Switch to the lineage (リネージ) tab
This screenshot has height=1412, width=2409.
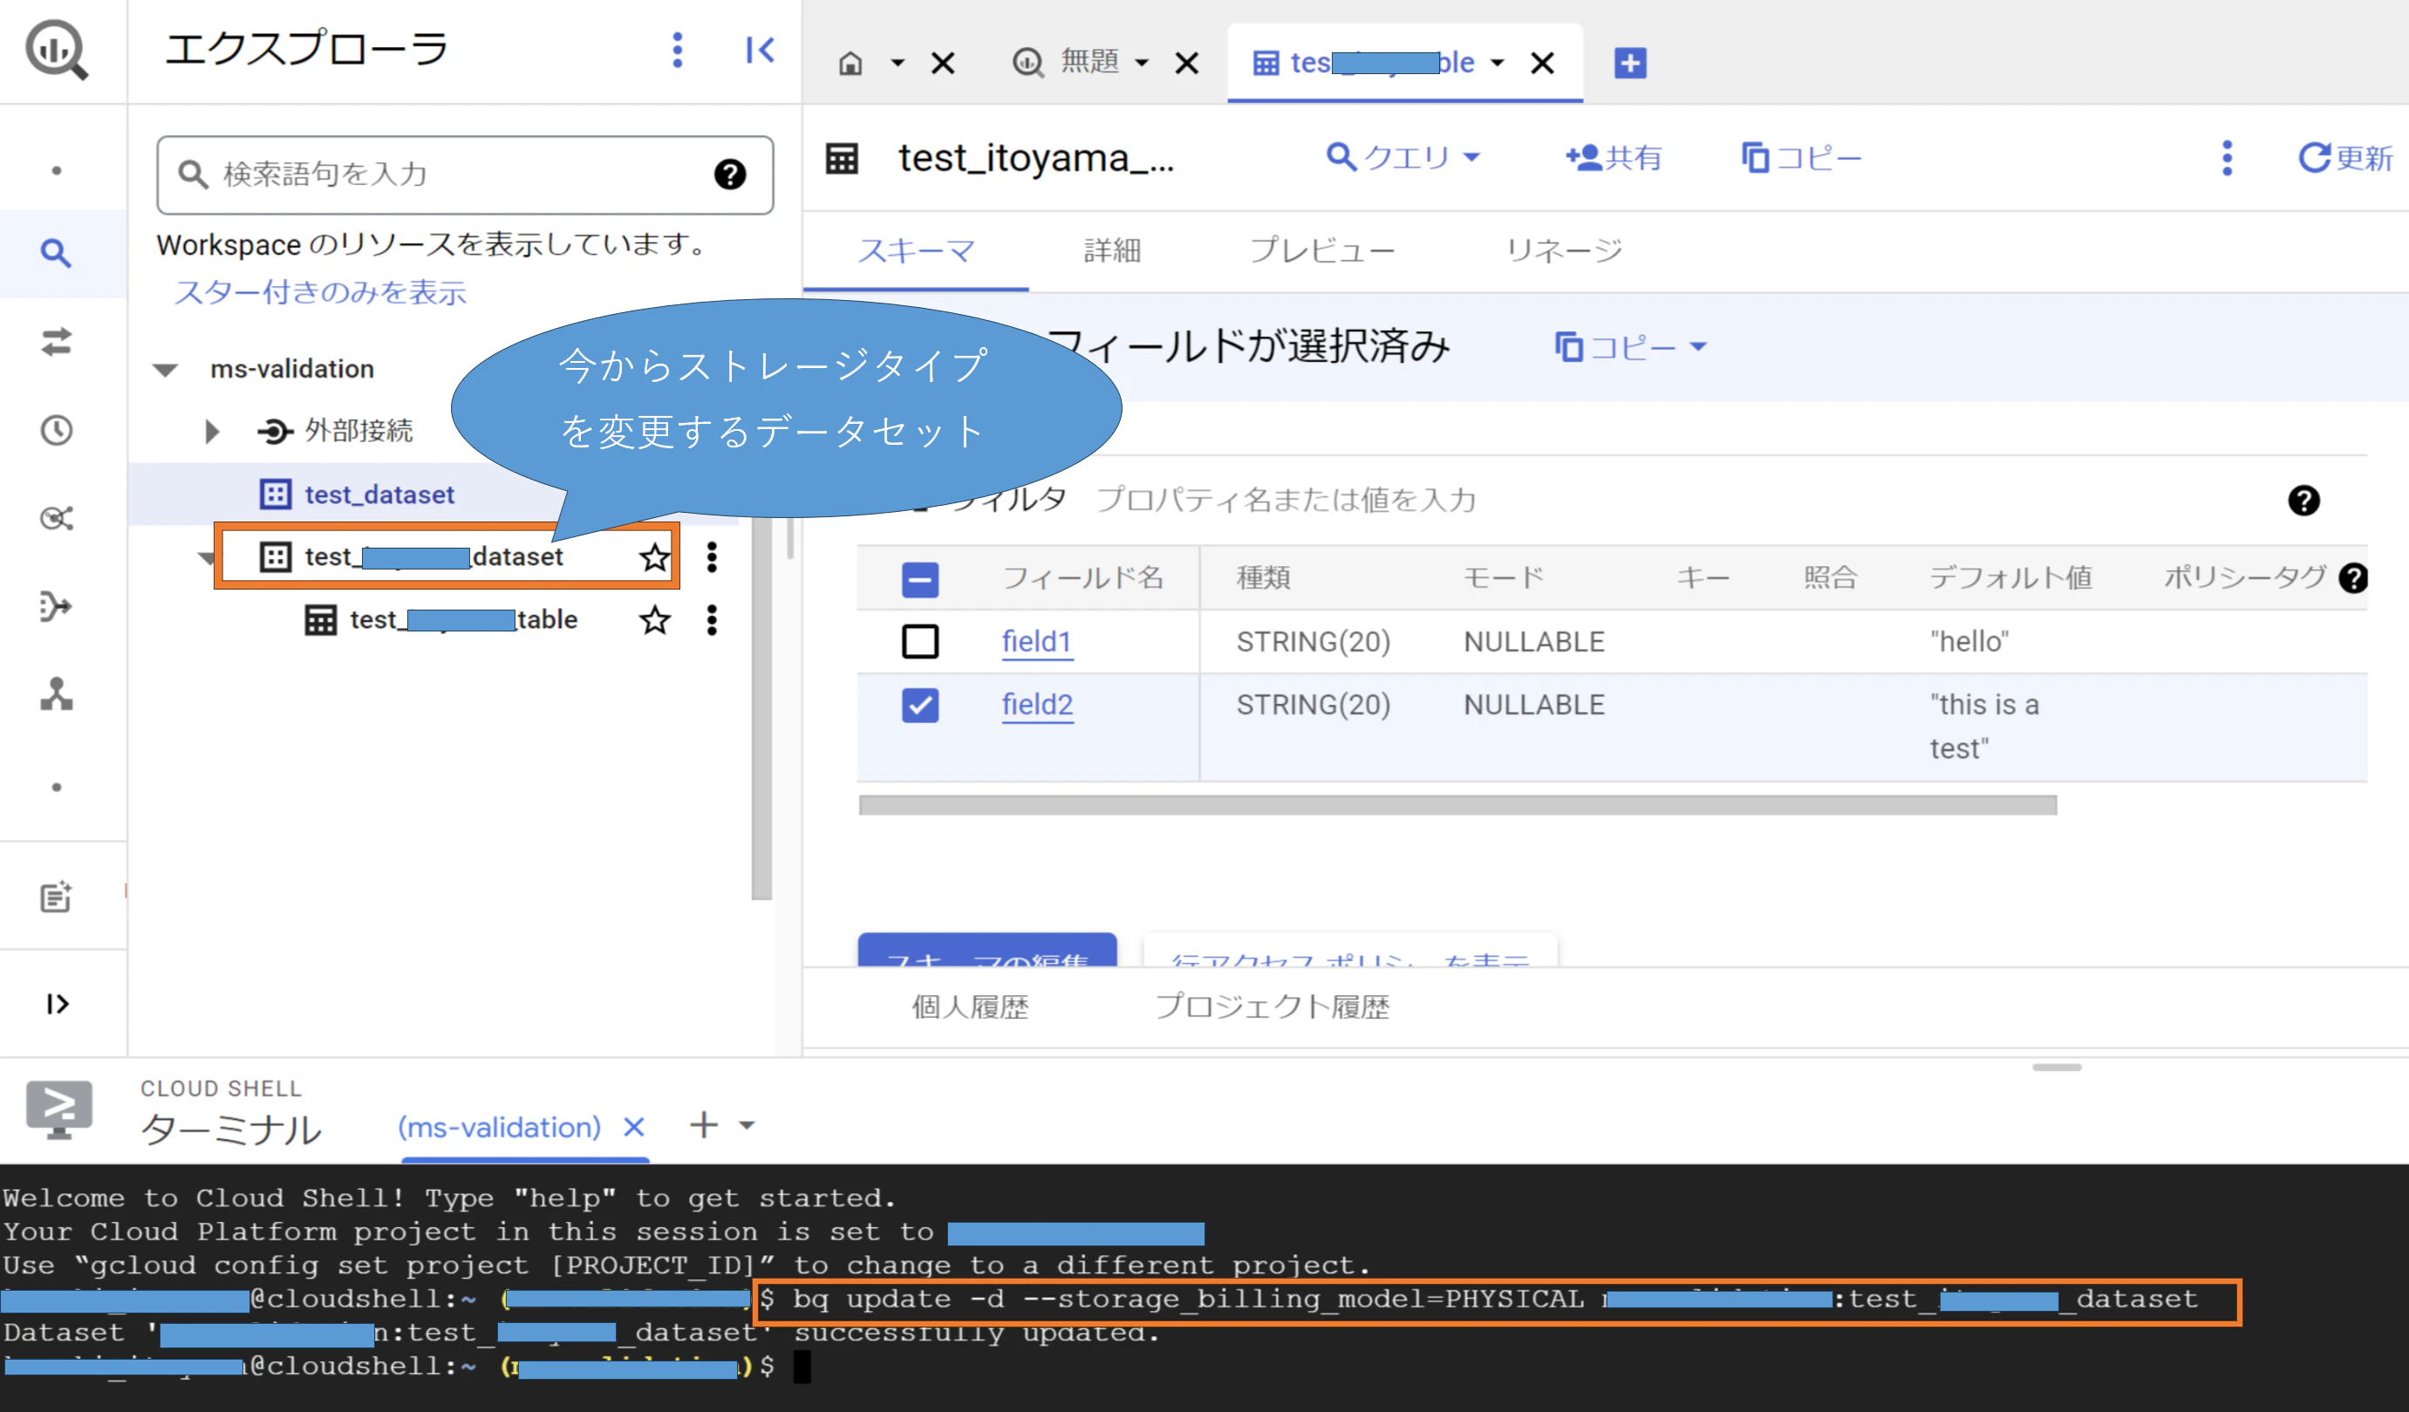1564,251
